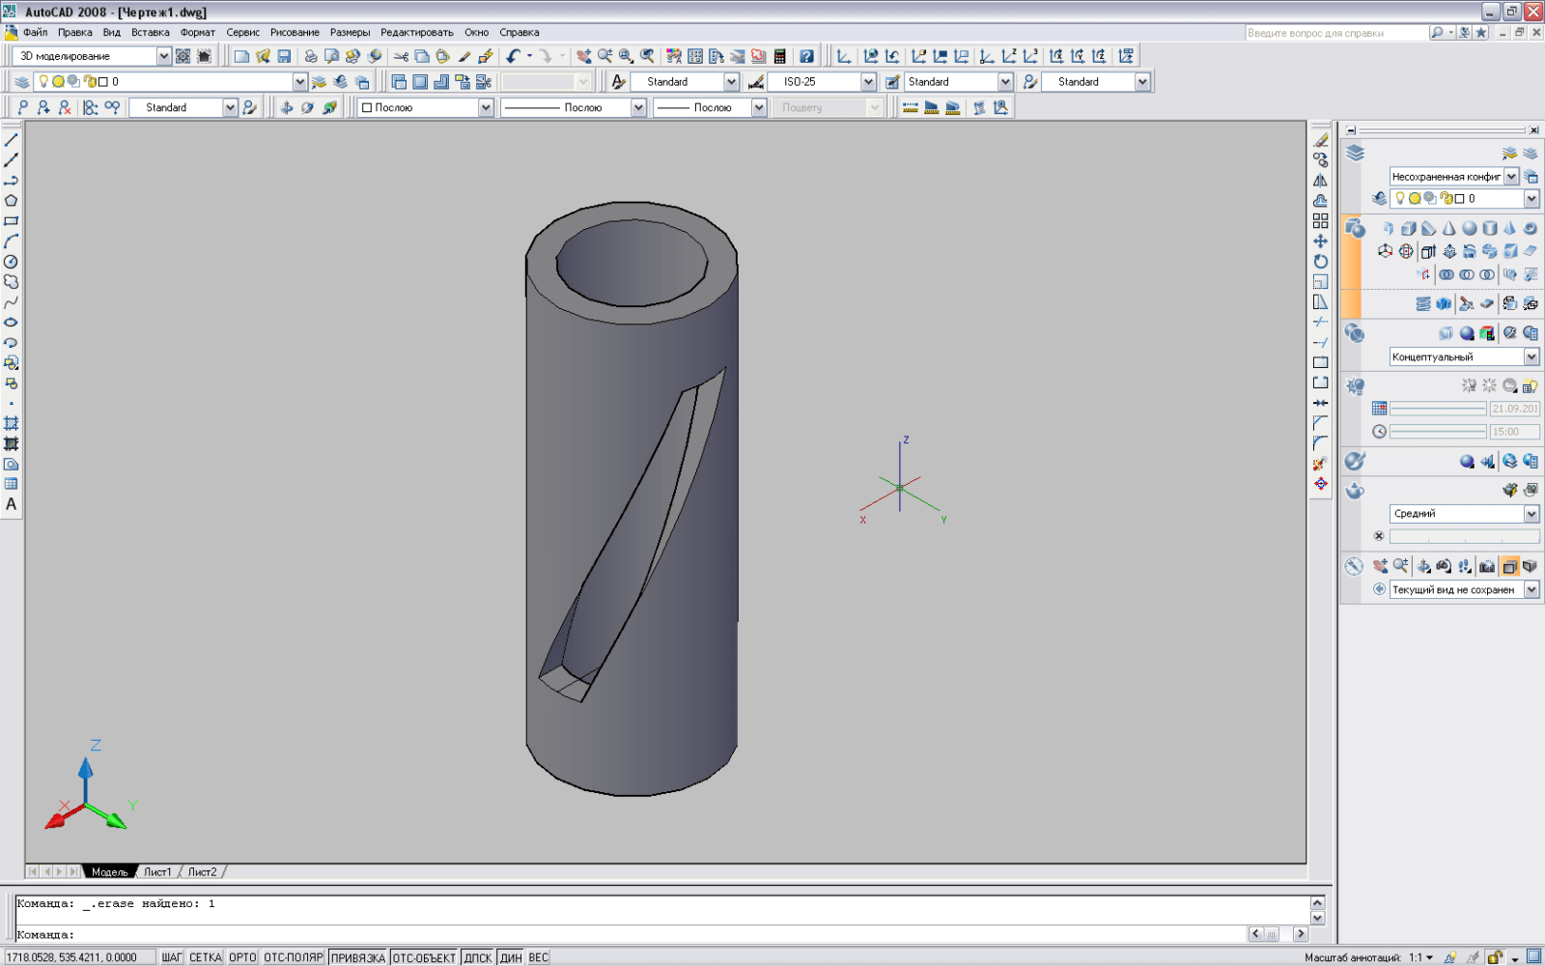Image resolution: width=1545 pixels, height=966 pixels.
Task: Click the ВЕС lineweight button
Action: [x=538, y=957]
